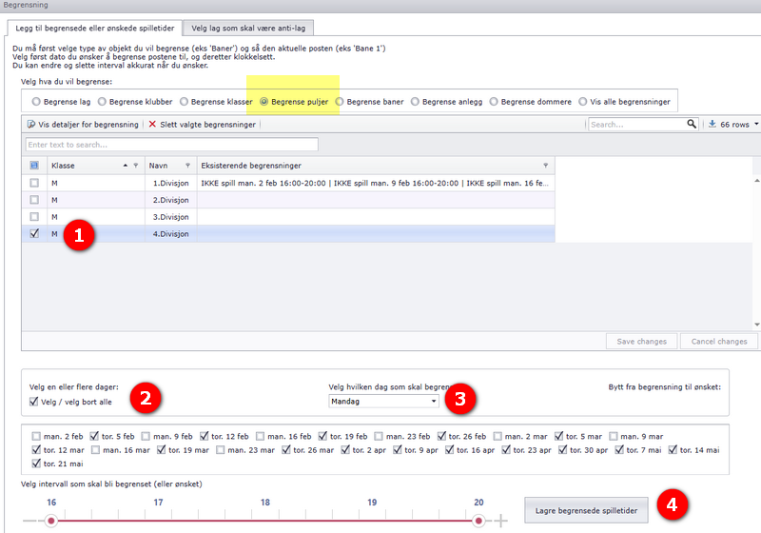Check the man. 2 mar date
Image resolution: width=761 pixels, height=533 pixels.
pos(498,437)
